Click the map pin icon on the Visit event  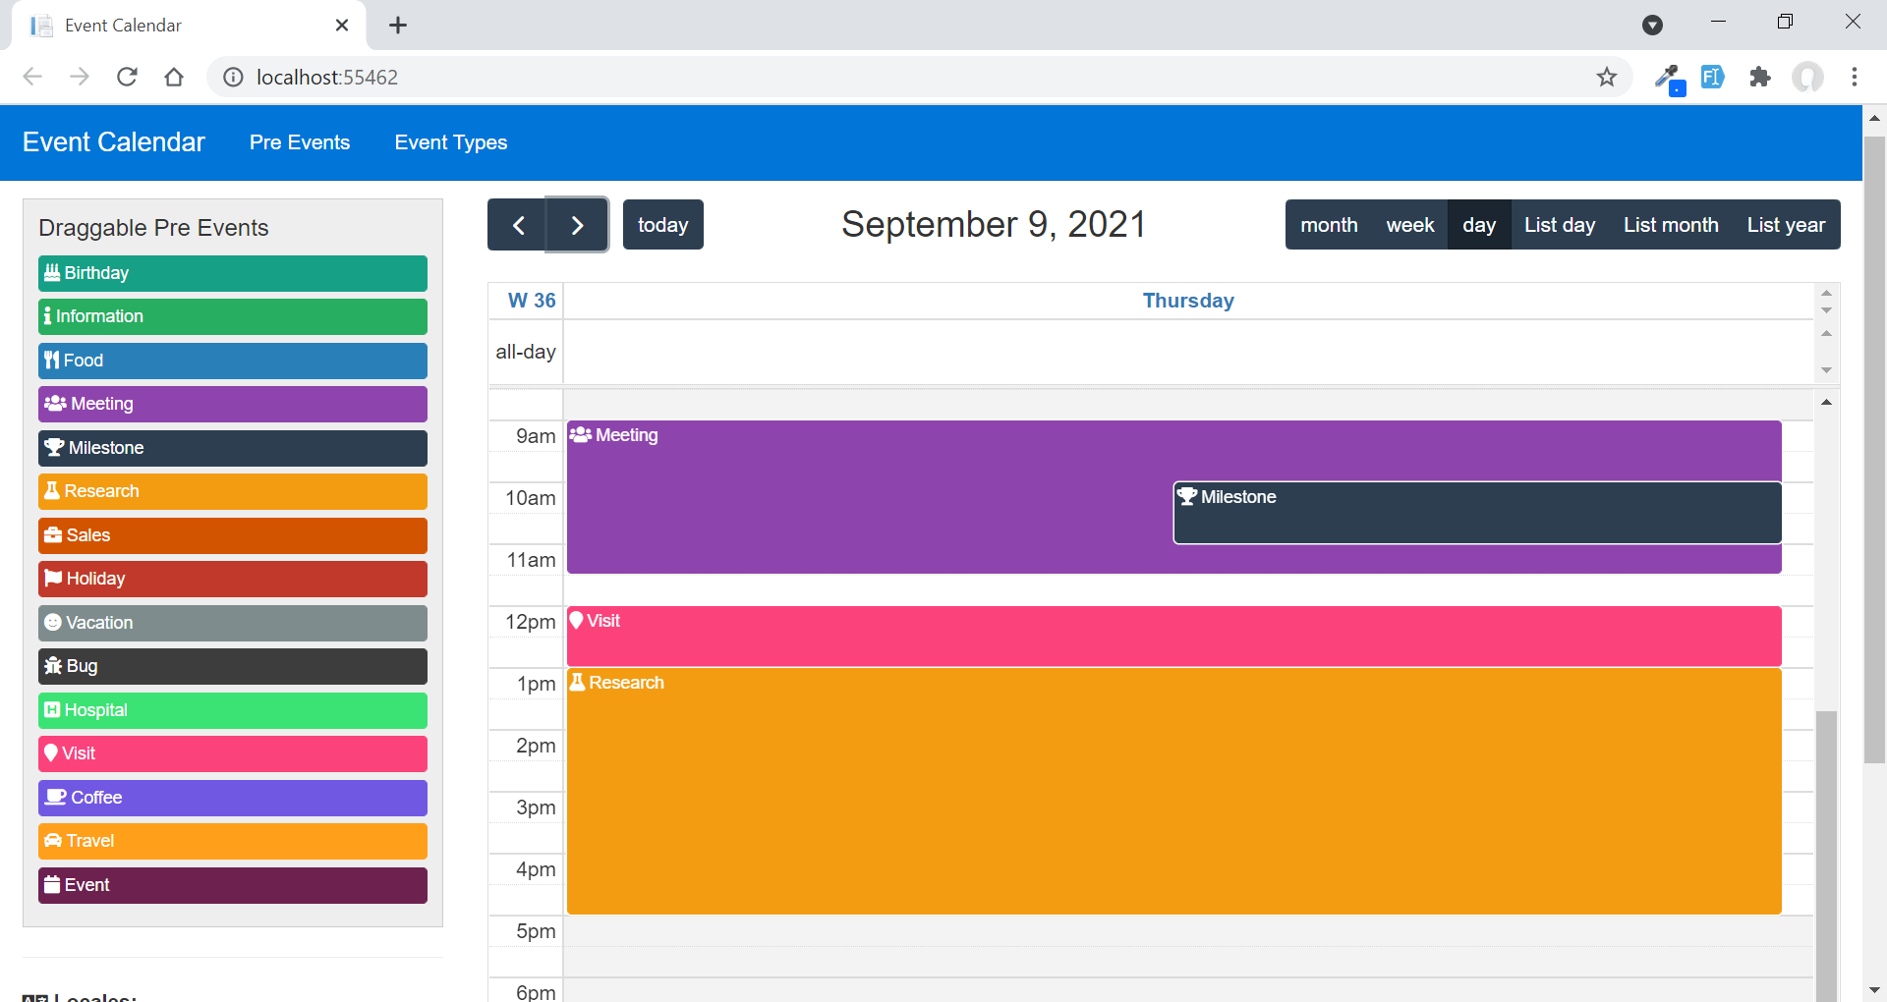coord(578,620)
